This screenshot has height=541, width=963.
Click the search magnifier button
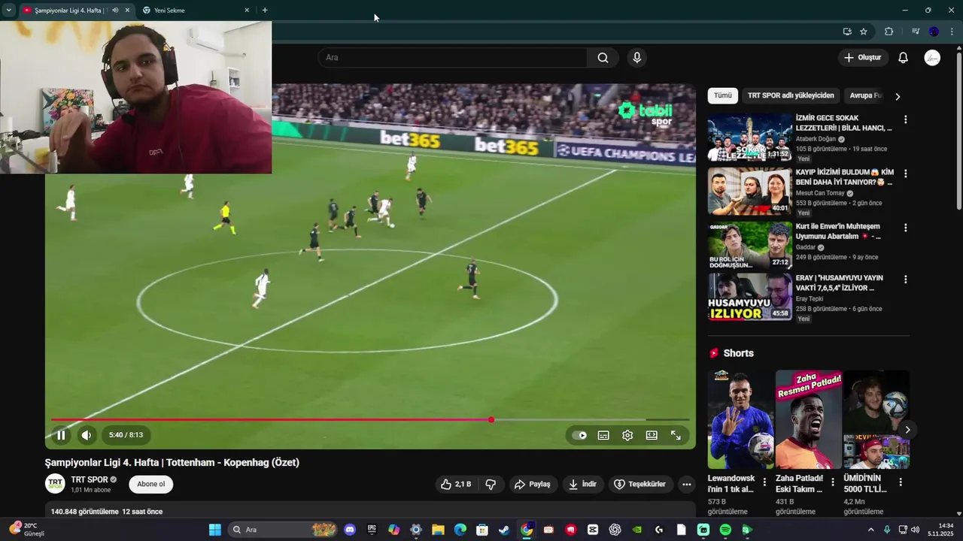[x=603, y=58]
